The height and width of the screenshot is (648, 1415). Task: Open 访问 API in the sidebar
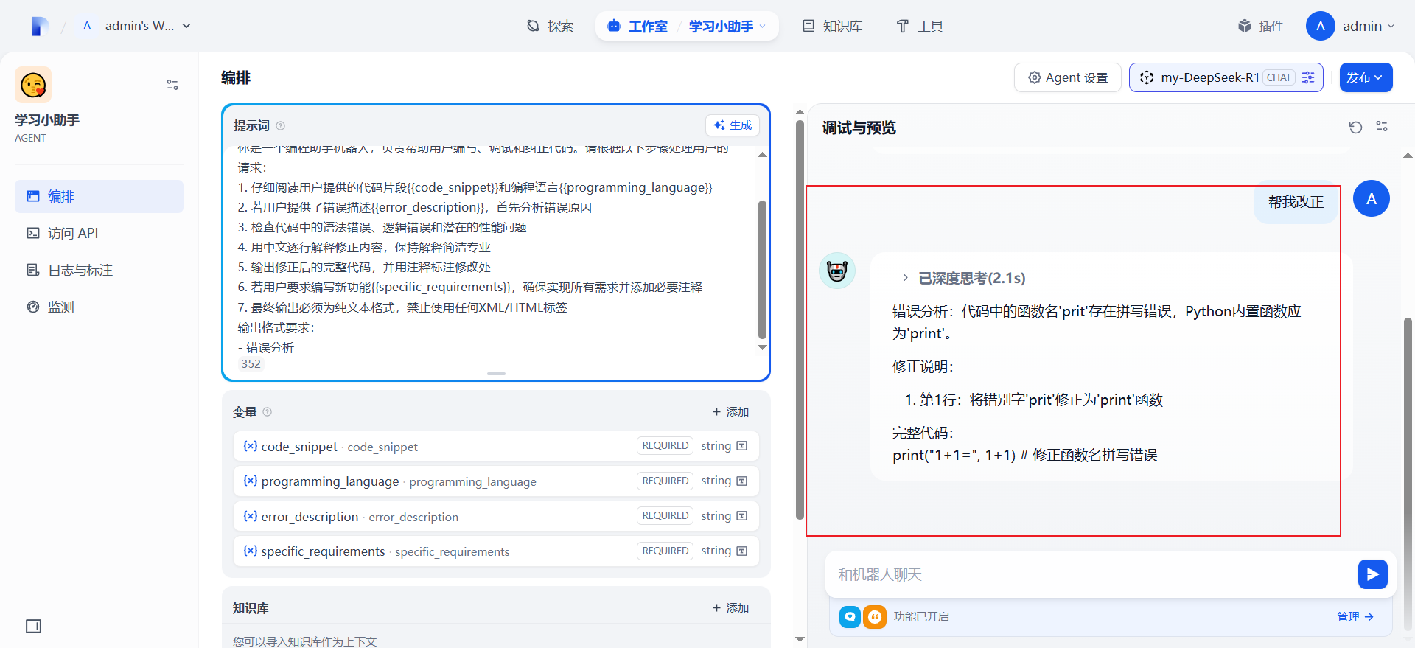(x=99, y=233)
